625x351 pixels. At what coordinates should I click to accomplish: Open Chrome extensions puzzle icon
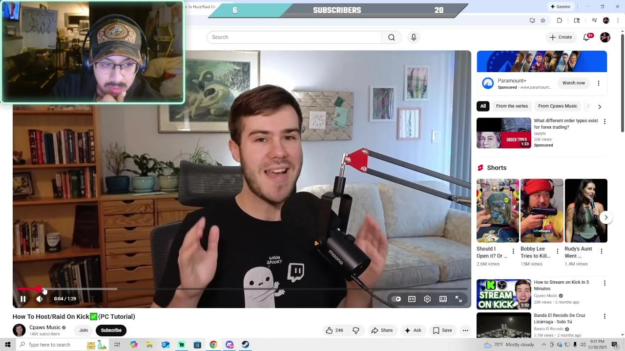[560, 20]
